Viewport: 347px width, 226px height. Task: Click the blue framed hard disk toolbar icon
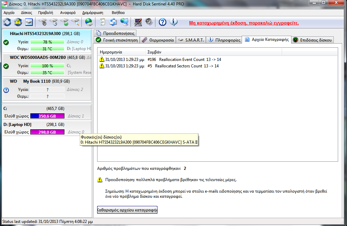coord(29,22)
